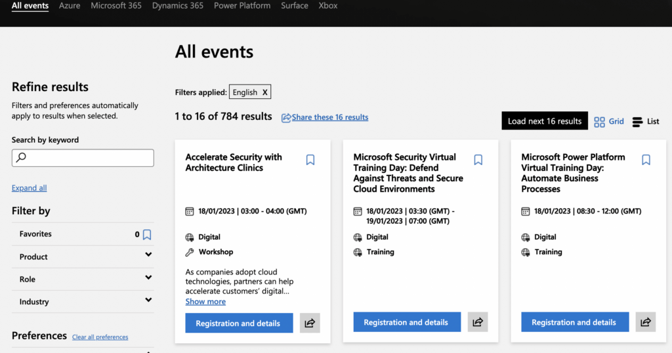This screenshot has width=672, height=353.
Task: Switch to Grid view
Action: 608,122
